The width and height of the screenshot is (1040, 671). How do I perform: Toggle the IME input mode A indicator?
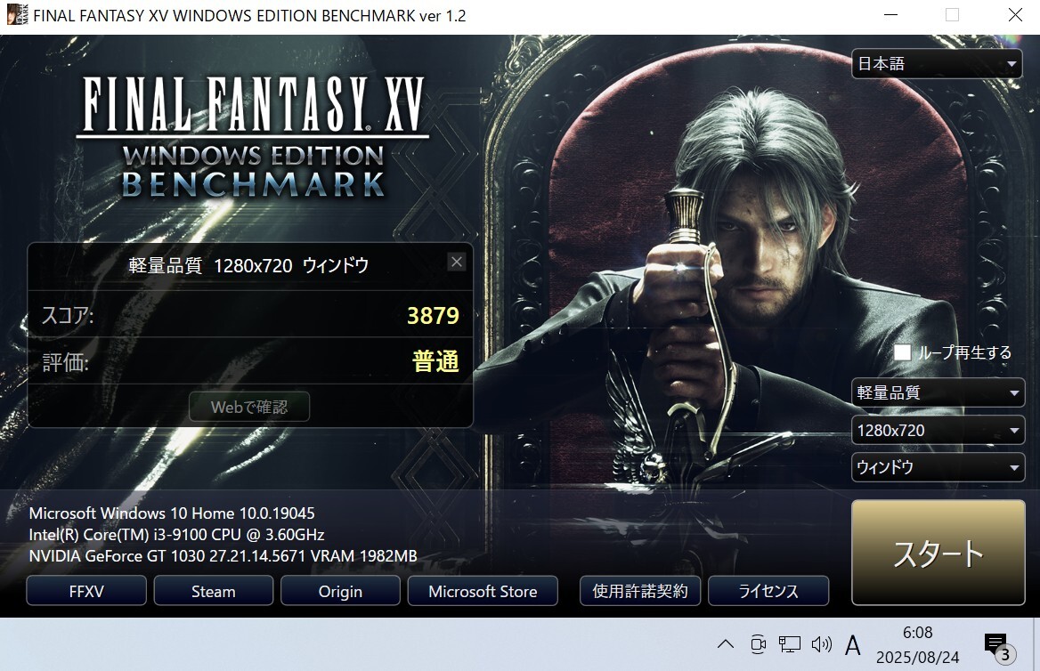coord(853,644)
